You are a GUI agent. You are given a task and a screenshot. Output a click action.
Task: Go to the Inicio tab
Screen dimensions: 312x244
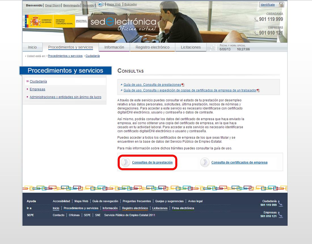tap(32, 47)
